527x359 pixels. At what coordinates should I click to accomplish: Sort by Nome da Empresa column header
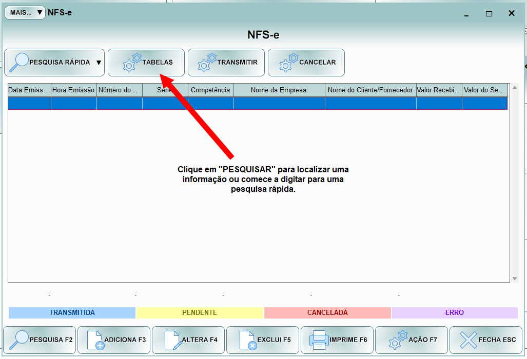[x=279, y=90]
